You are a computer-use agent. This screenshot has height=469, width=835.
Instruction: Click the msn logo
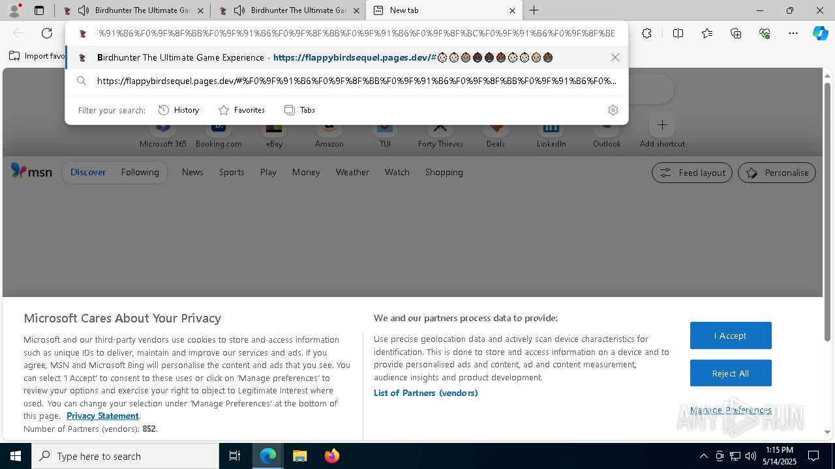31,171
